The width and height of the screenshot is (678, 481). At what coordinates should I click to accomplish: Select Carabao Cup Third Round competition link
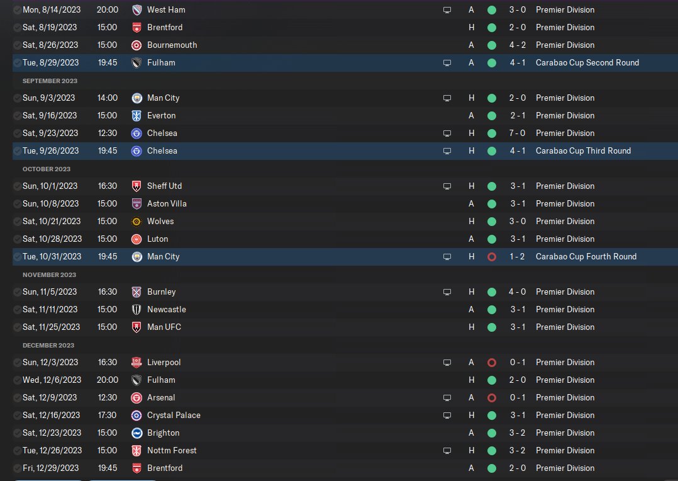[x=583, y=150]
